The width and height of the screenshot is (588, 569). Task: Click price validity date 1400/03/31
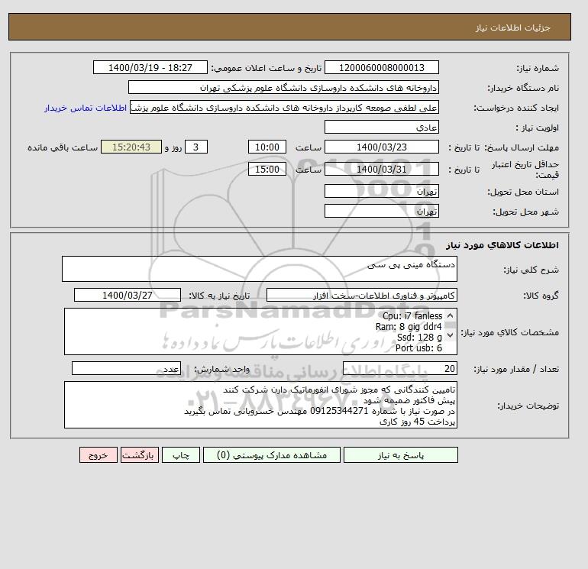[381, 169]
